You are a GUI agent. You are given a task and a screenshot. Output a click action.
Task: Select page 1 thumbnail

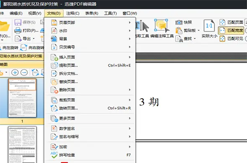[x=22, y=98]
